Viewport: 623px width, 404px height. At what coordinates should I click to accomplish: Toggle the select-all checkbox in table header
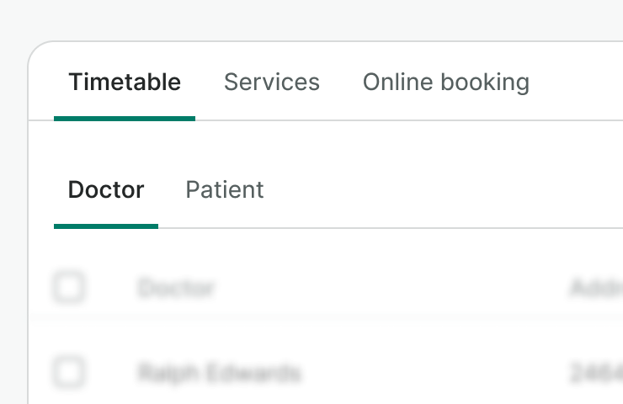(68, 288)
